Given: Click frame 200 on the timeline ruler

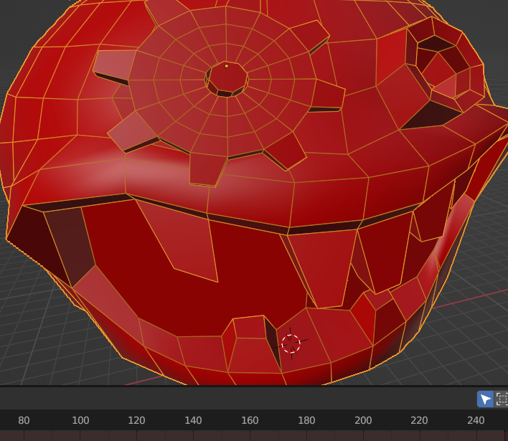Looking at the screenshot, I should [363, 420].
